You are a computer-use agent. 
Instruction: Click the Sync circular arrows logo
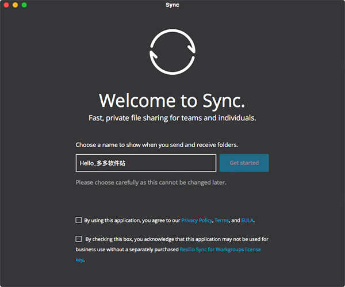point(172,52)
